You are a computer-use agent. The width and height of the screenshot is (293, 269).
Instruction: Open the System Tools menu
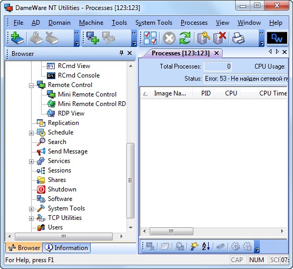pos(154,23)
